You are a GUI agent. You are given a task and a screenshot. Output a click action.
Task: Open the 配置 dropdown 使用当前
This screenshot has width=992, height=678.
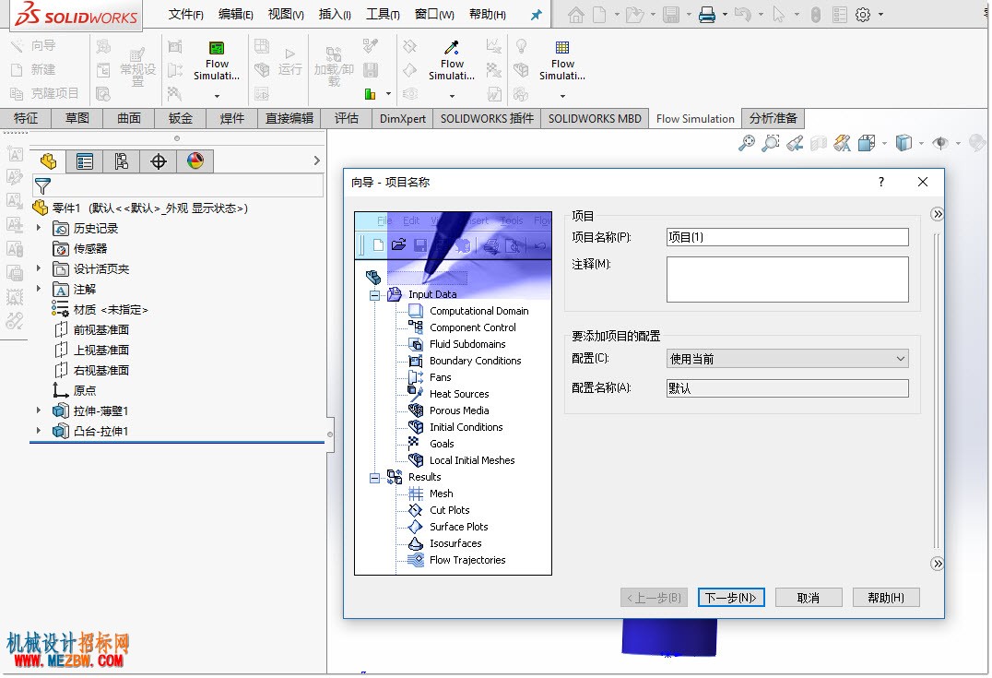click(x=787, y=359)
